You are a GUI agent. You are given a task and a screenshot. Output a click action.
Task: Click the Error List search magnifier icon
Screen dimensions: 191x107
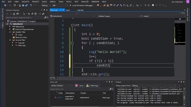pyautogui.click(x=110, y=89)
